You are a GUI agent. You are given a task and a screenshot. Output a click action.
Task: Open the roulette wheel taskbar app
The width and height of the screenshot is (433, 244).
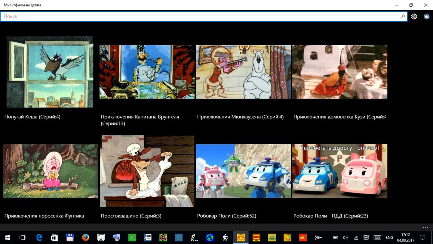point(163,238)
